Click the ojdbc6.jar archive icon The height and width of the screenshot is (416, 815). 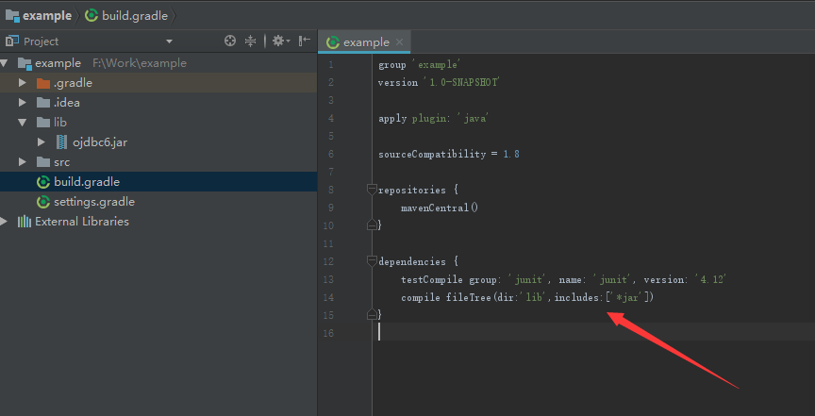tap(62, 141)
